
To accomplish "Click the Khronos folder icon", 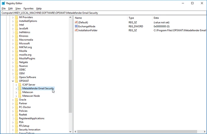I will point(16,36).
